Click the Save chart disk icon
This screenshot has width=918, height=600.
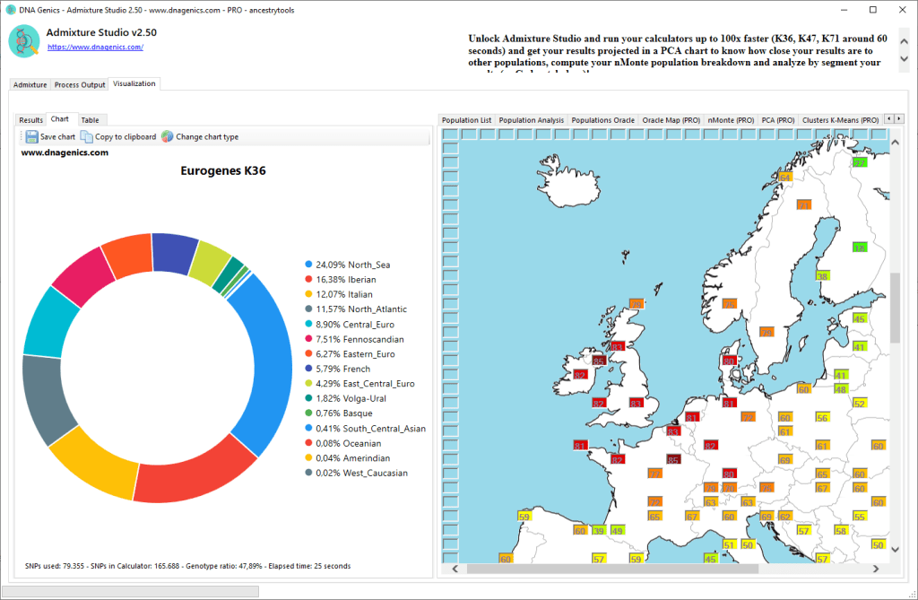31,137
